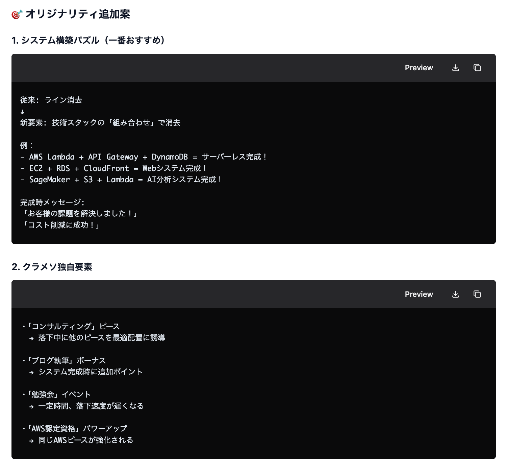
Task: Click the line システム完成時に追加ポイント
Action: [86, 372]
